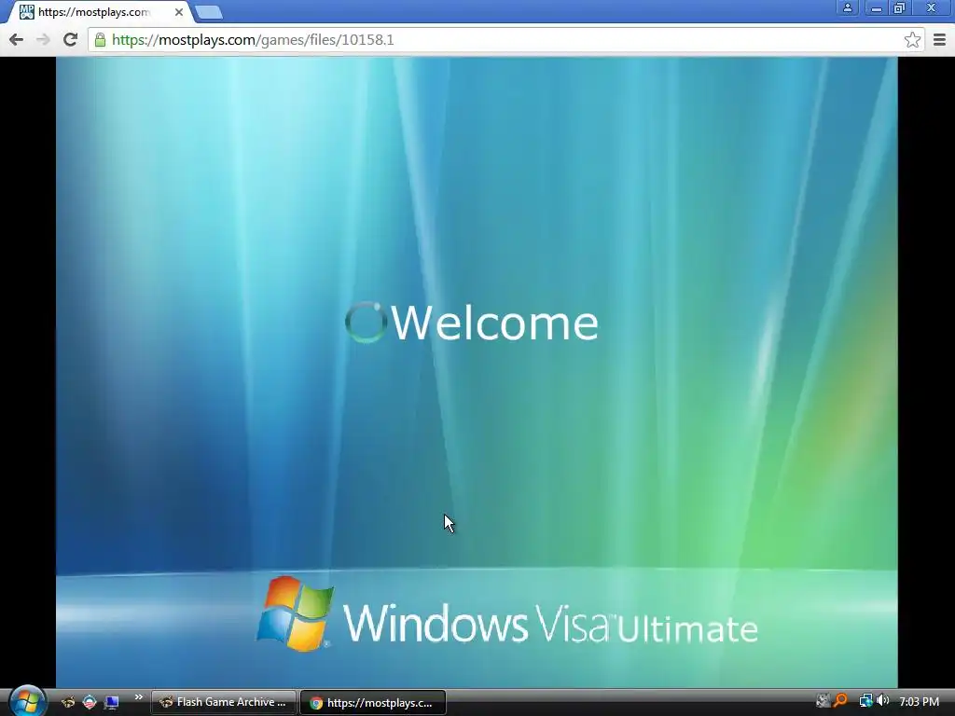Click the browser forward arrow

[43, 39]
